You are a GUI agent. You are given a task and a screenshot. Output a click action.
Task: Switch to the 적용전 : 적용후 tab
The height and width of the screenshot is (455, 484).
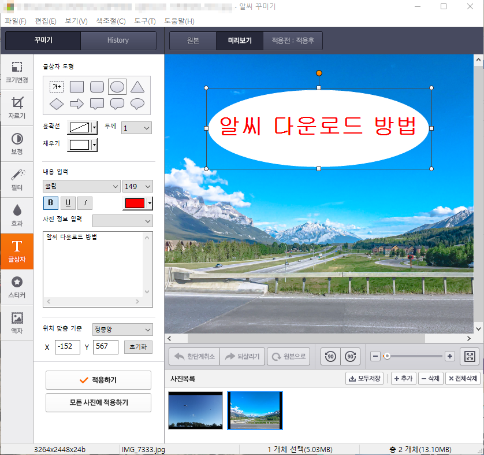click(293, 40)
